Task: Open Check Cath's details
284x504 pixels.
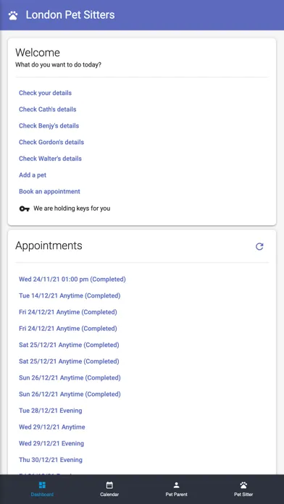Action: tap(48, 109)
